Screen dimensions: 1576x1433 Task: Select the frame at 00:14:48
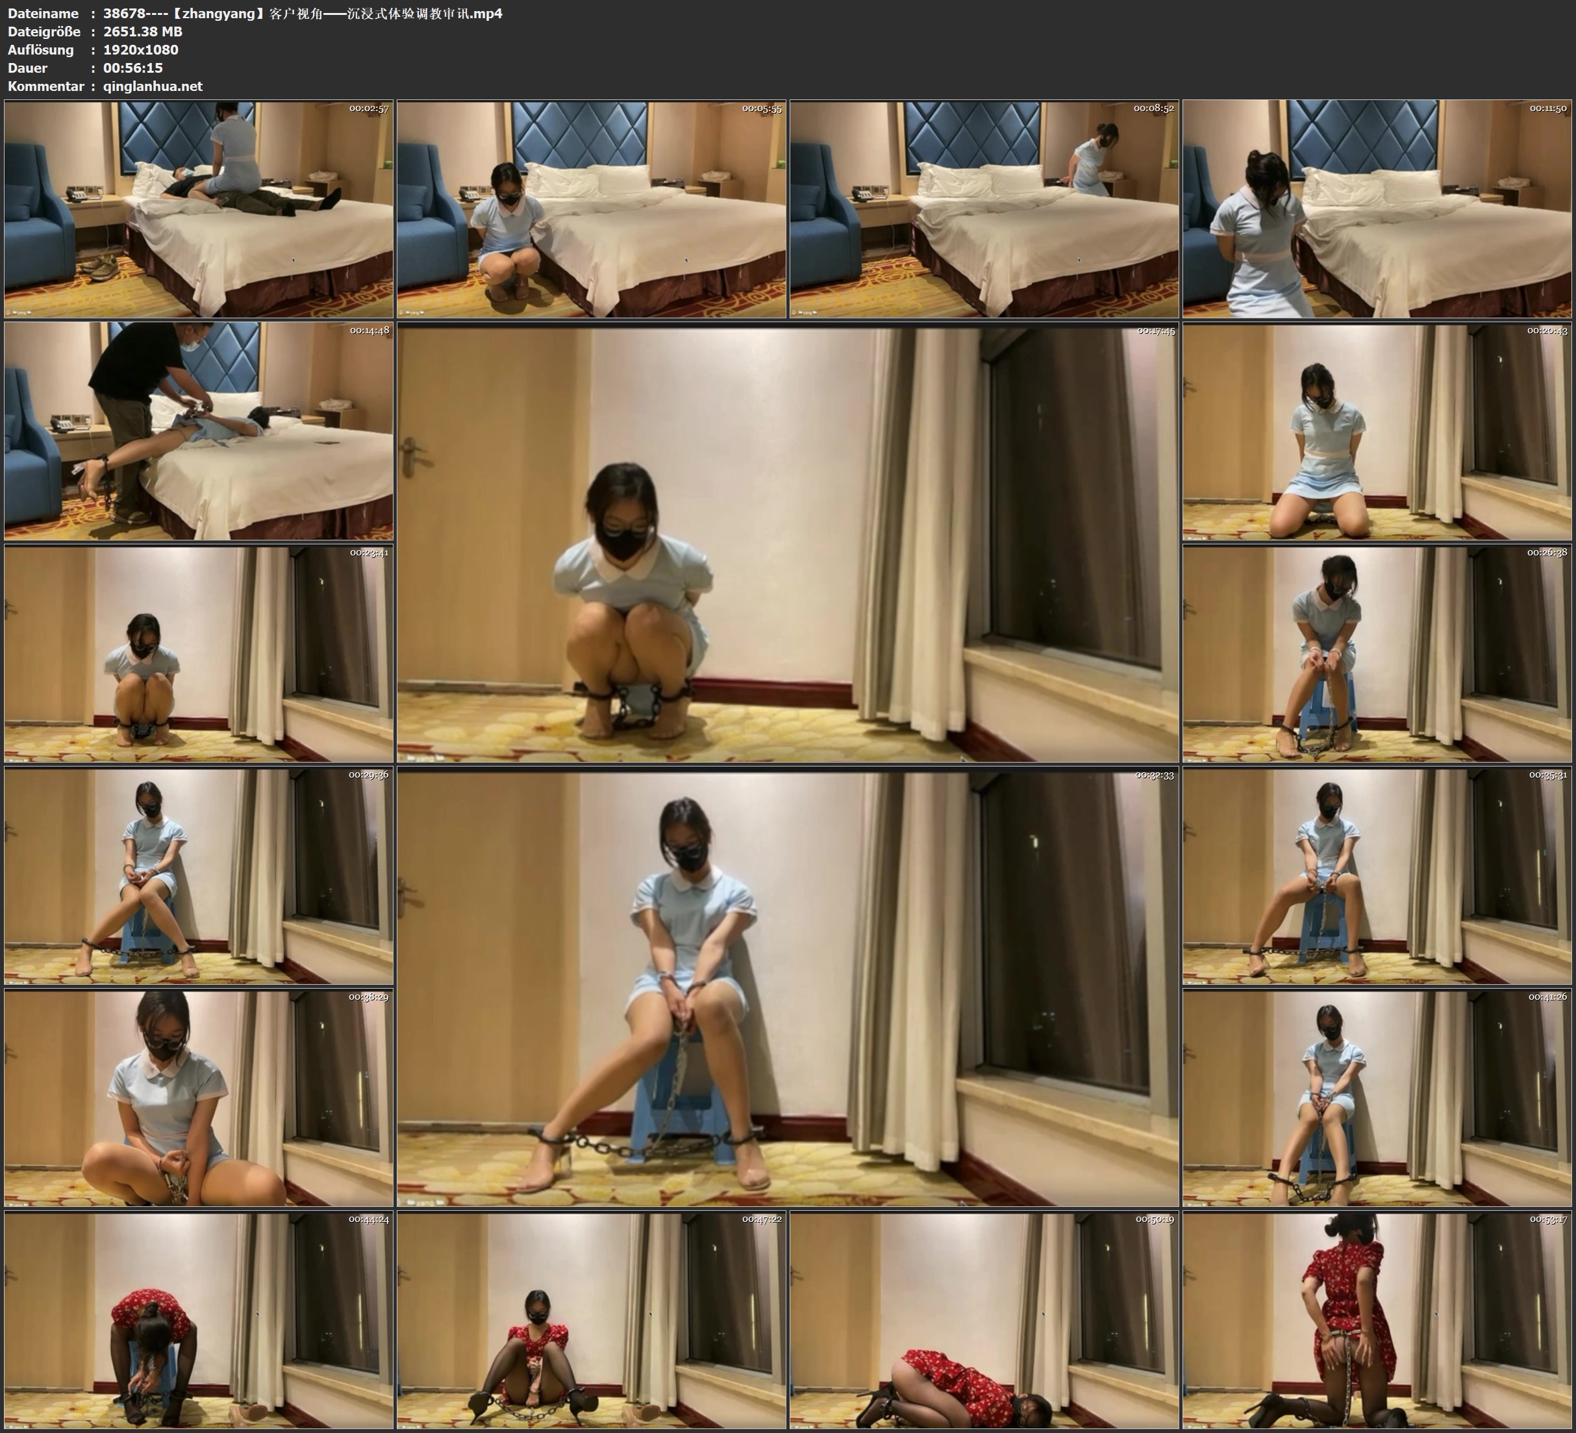point(199,431)
